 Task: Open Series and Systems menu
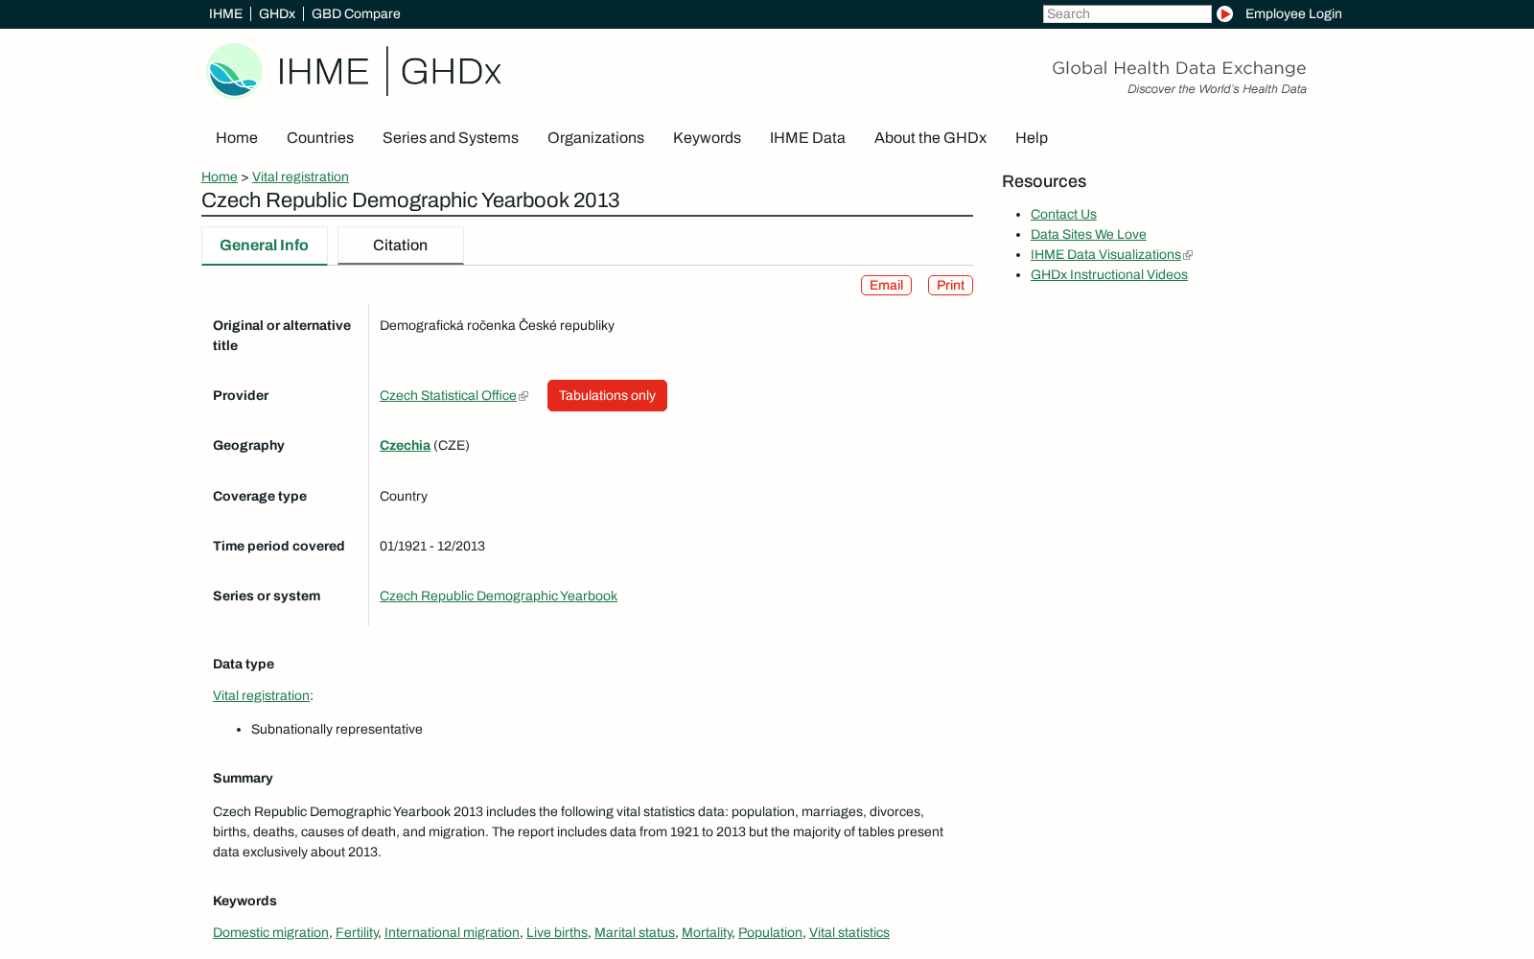point(451,138)
